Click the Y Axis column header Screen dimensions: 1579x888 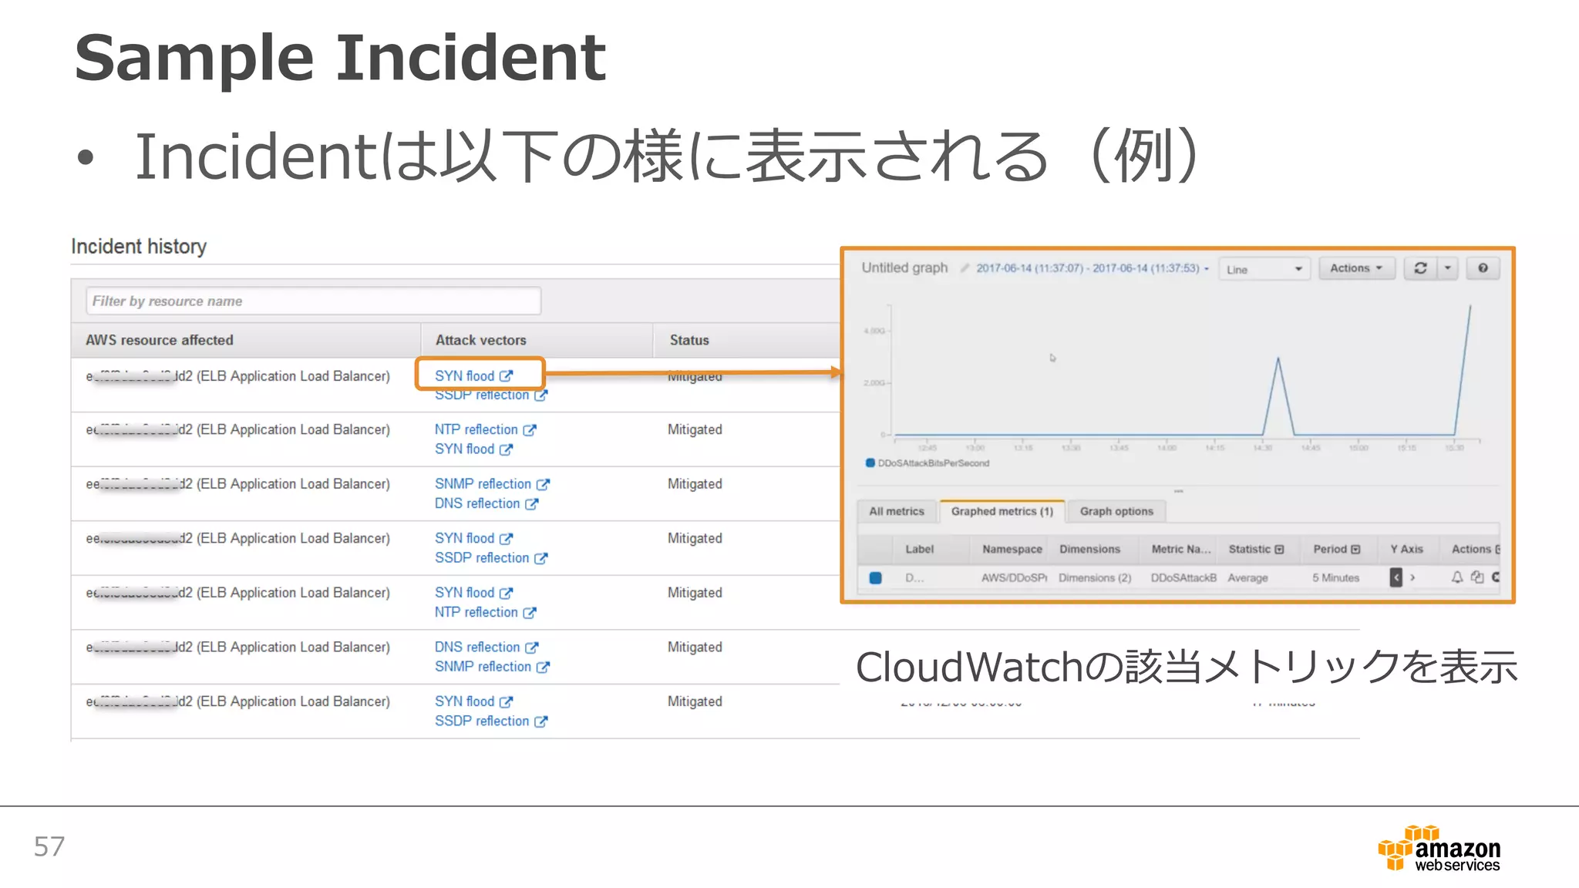(x=1406, y=549)
